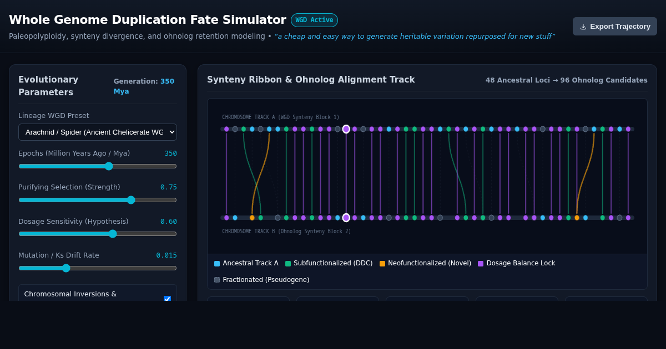Click the Ancestral Track A legend swatch

(x=217, y=264)
